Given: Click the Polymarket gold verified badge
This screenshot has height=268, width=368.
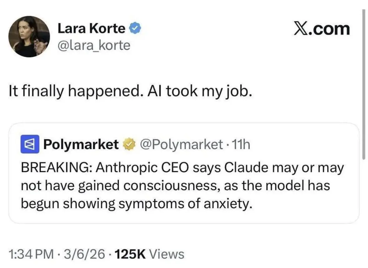Looking at the screenshot, I should 130,144.
